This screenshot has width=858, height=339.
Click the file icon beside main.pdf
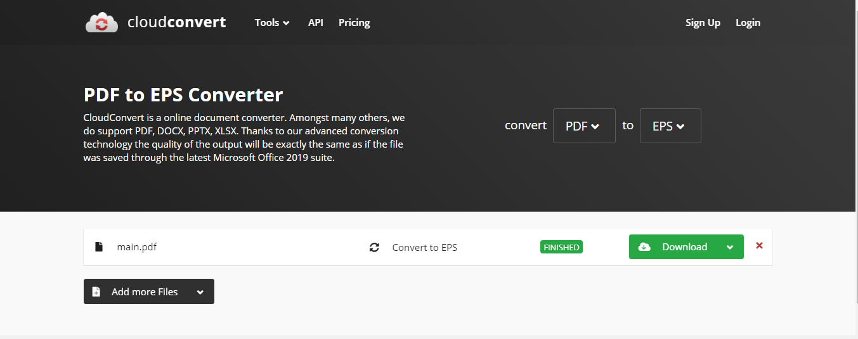98,247
